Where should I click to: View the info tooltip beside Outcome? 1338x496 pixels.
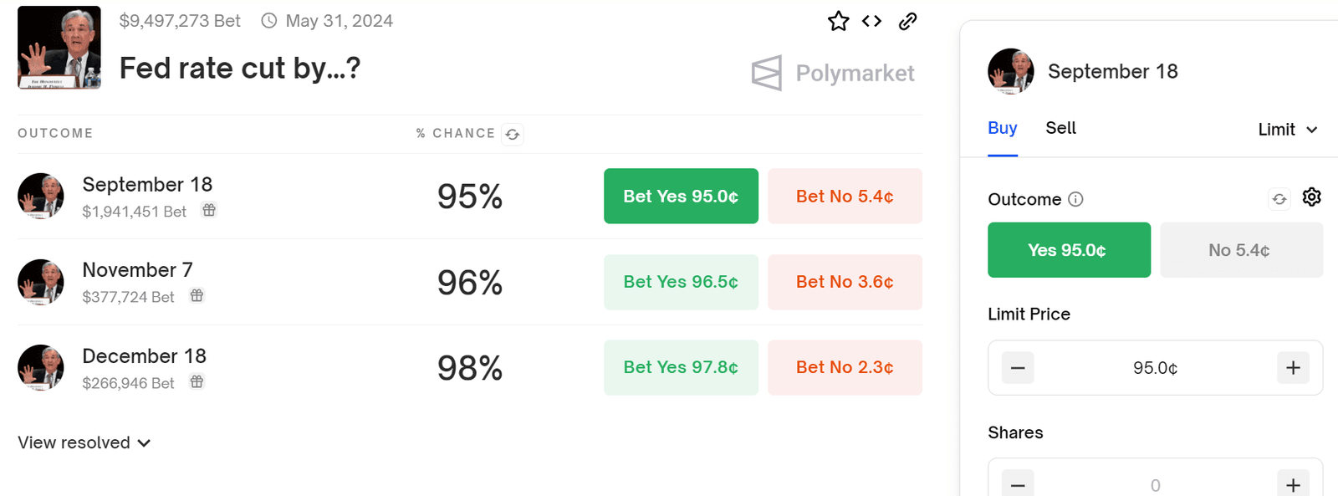[x=1078, y=199]
